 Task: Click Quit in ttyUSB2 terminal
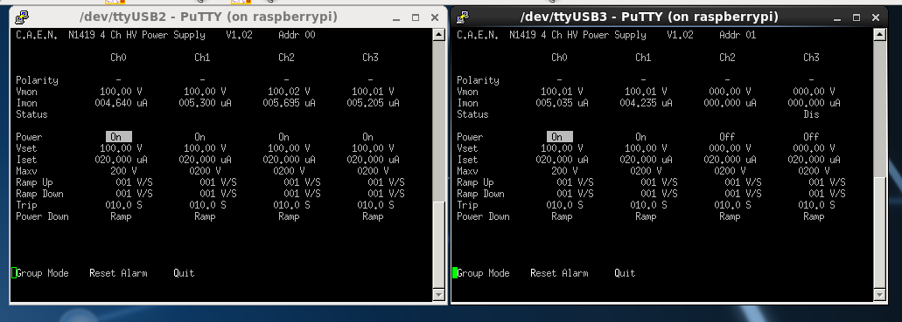(184, 273)
